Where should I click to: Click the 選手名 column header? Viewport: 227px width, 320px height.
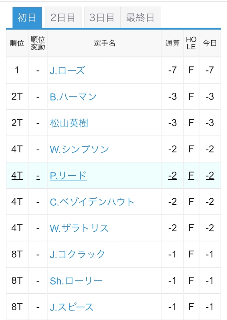tap(105, 43)
